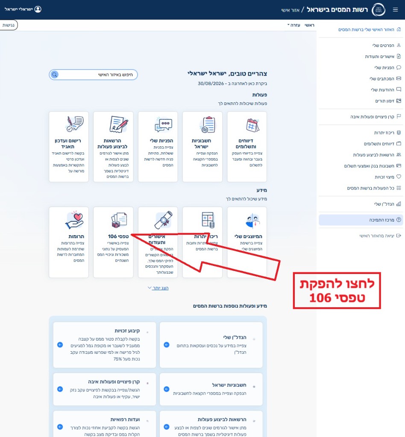Click the chat bubbles icon on הפניות שלי card

(164, 125)
